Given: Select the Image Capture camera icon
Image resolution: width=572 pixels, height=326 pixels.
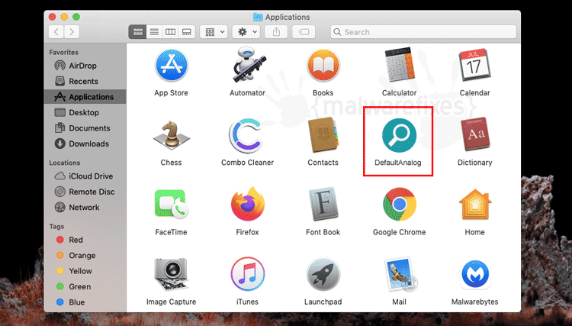Looking at the screenshot, I should click(x=171, y=274).
